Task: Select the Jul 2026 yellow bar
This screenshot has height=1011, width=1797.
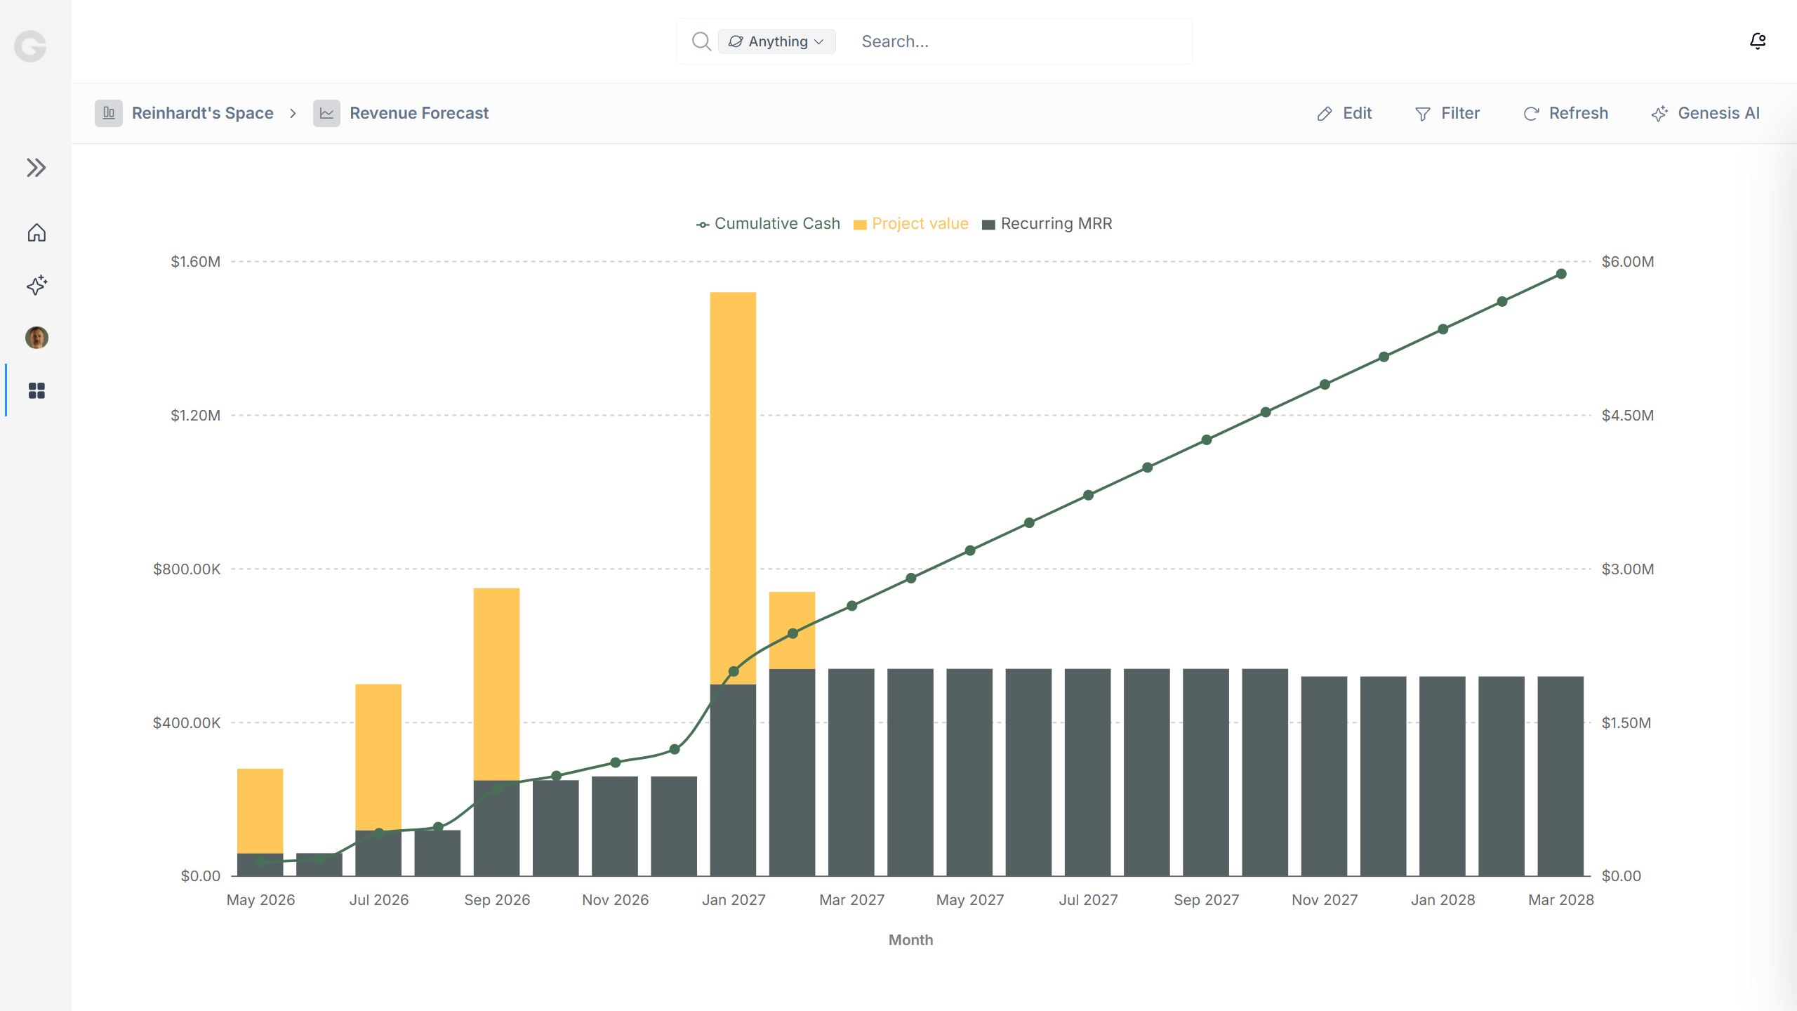Action: [378, 757]
